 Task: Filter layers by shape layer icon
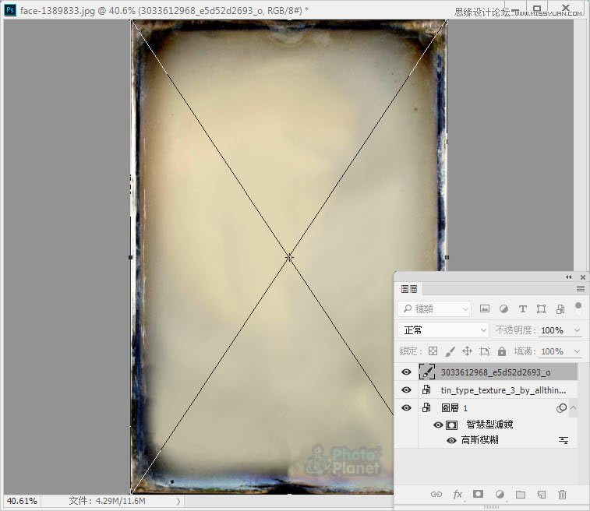coord(541,308)
